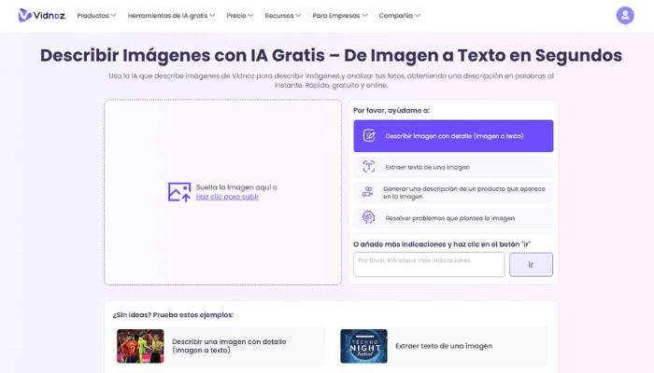Open the Recursos menu
The width and height of the screenshot is (654, 373).
[x=282, y=16]
